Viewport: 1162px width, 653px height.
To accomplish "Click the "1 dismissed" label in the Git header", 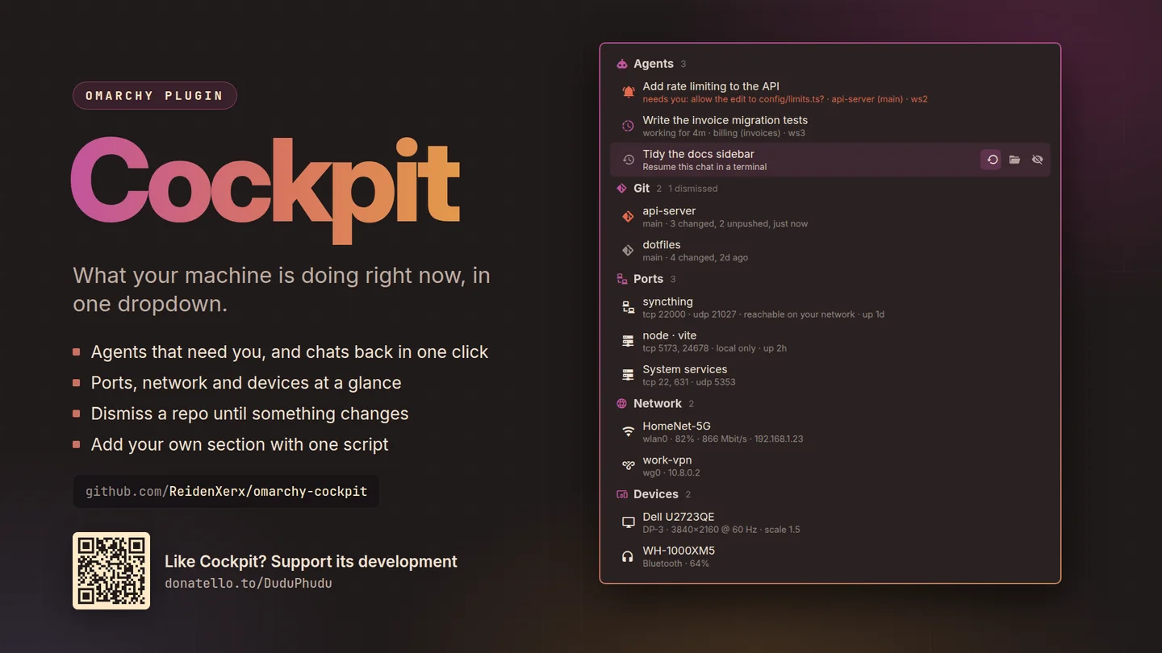I will pos(692,189).
